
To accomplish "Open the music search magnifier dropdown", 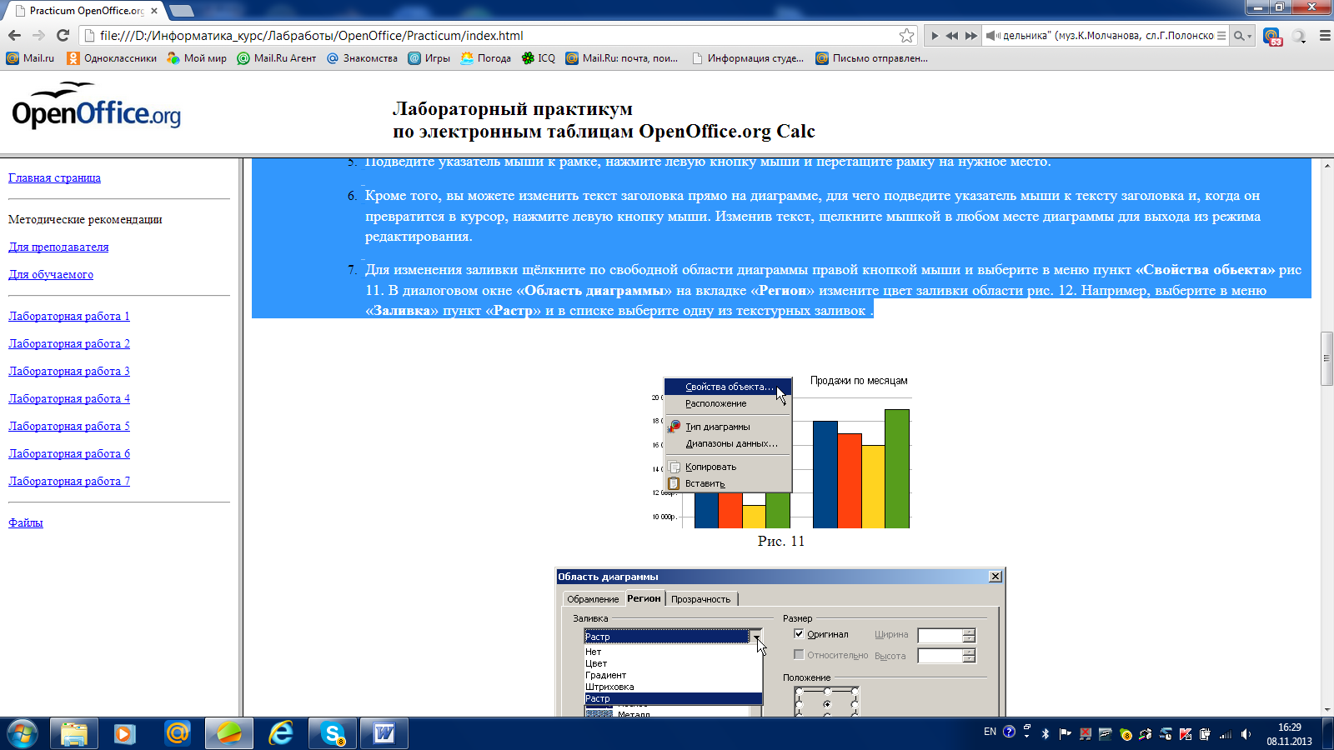I will coord(1243,36).
